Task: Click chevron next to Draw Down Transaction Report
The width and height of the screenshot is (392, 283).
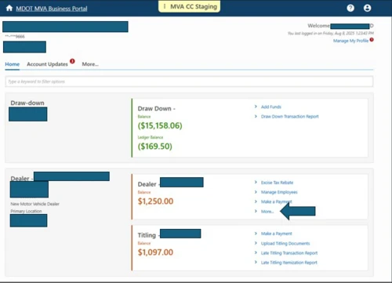Action: pos(256,116)
